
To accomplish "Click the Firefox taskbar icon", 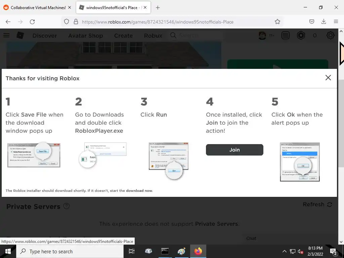I will 198,251.
